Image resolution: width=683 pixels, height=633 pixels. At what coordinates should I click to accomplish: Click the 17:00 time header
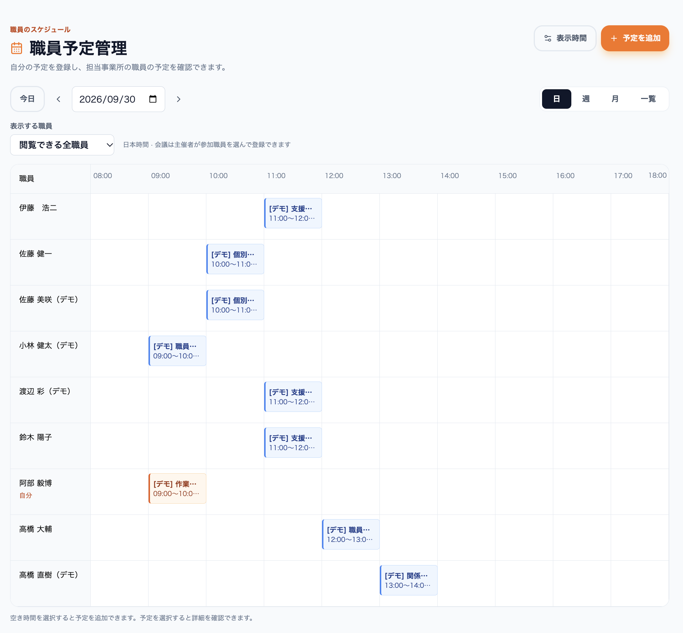[623, 176]
